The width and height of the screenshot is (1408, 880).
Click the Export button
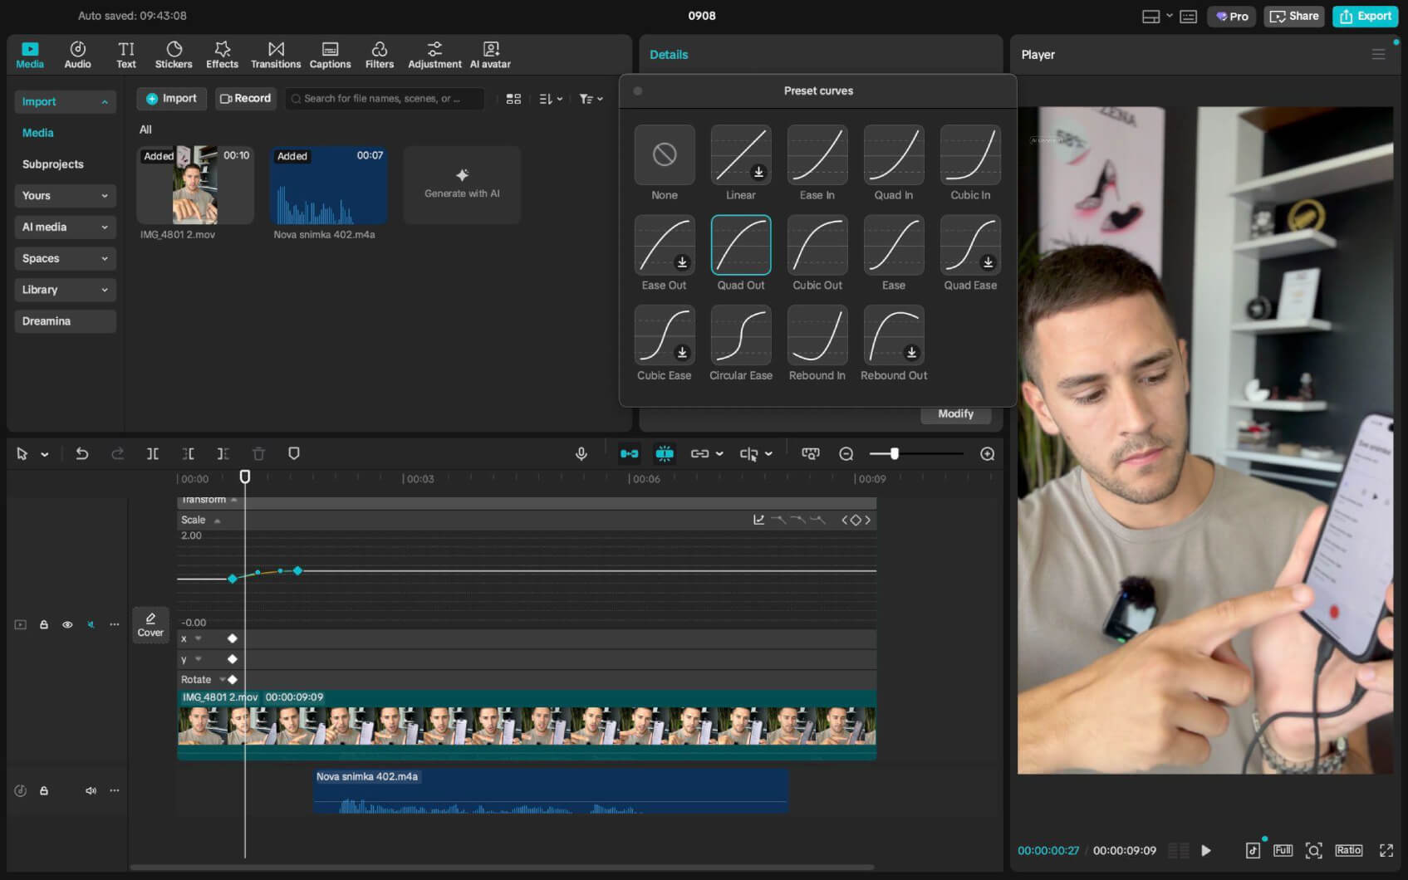coord(1365,16)
